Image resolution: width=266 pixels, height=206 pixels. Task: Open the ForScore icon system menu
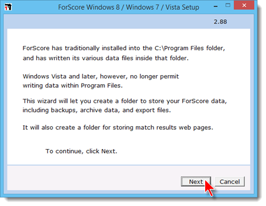(8, 7)
